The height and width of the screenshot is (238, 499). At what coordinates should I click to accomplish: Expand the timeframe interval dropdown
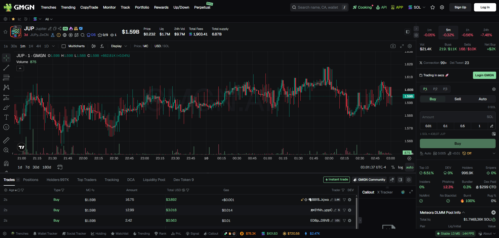[x=53, y=46]
